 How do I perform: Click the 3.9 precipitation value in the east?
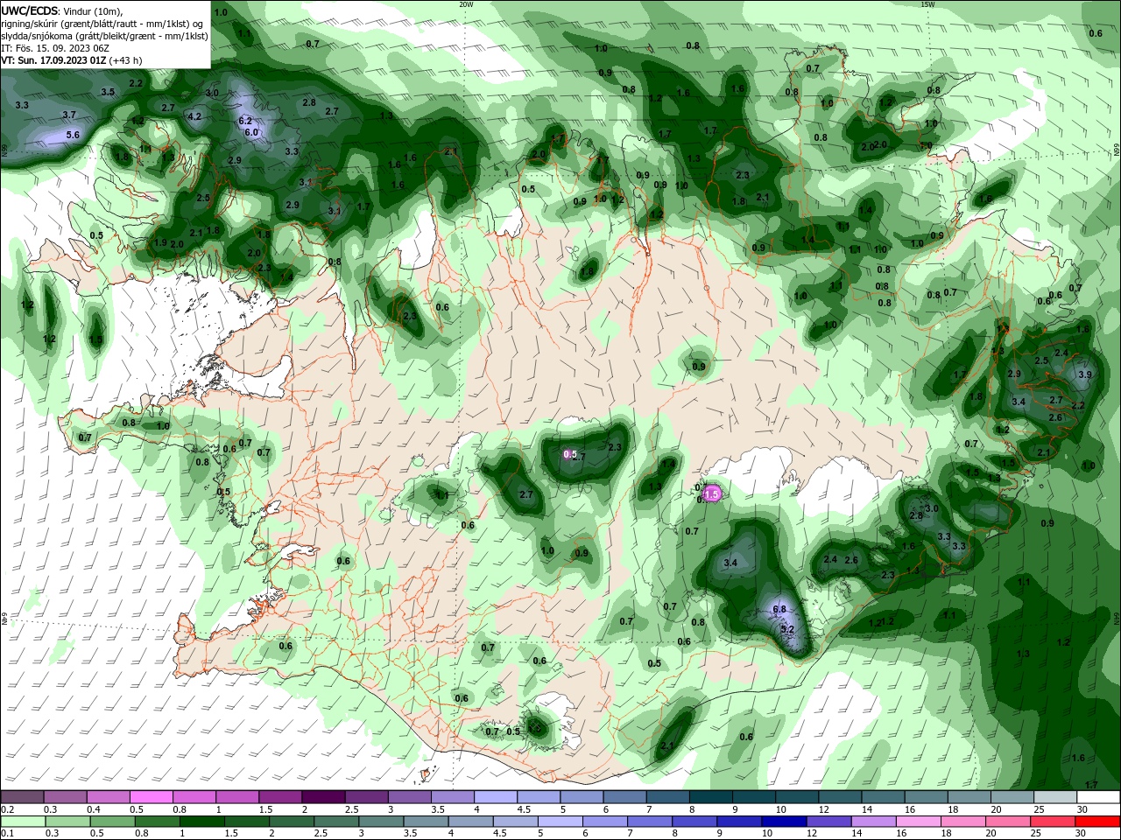[x=1085, y=374]
